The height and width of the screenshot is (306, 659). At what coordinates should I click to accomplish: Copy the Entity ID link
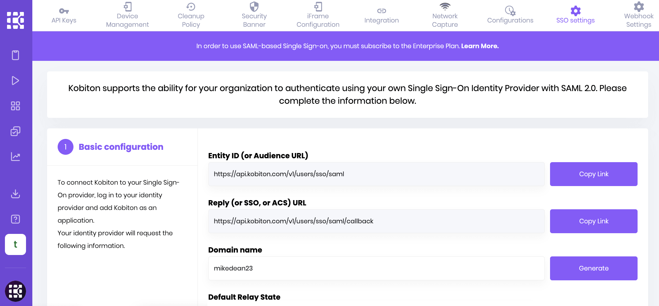coord(594,174)
